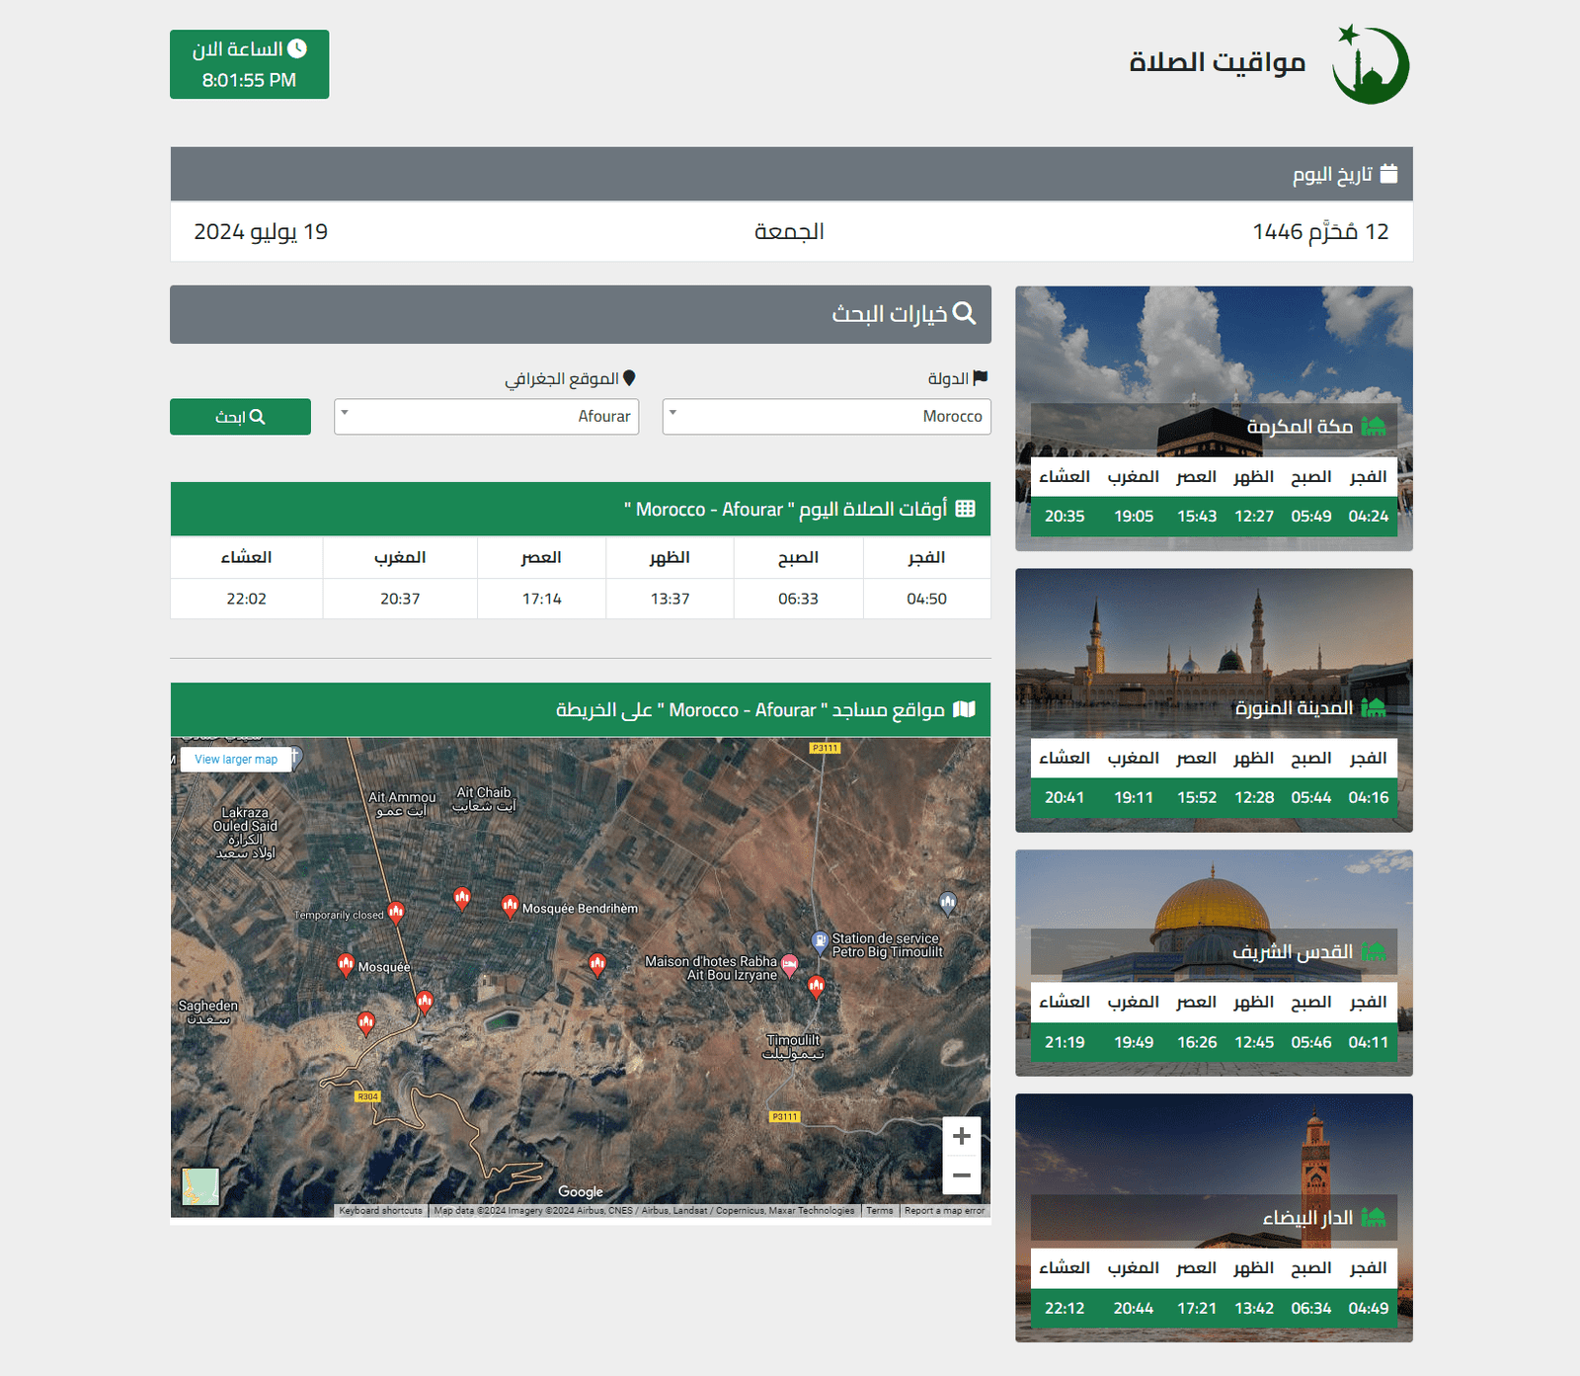Click Medina's المغرب time 19:11

1134,797
